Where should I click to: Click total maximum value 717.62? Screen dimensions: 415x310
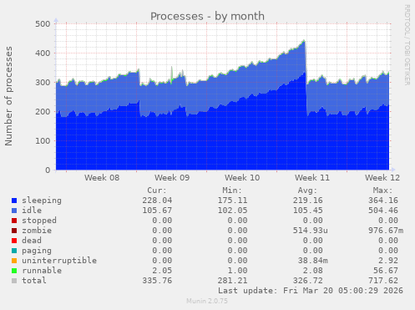point(383,281)
